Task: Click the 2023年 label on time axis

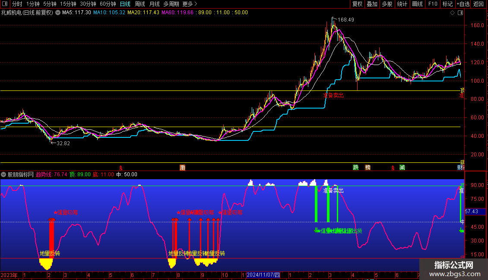Action: [9, 275]
